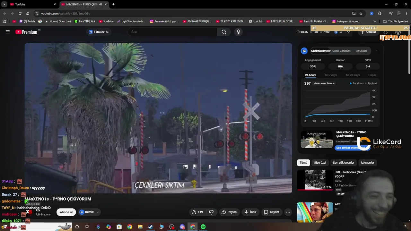Open Discord from the taskbar
Viewport: 411px width, 231px height.
(182, 227)
